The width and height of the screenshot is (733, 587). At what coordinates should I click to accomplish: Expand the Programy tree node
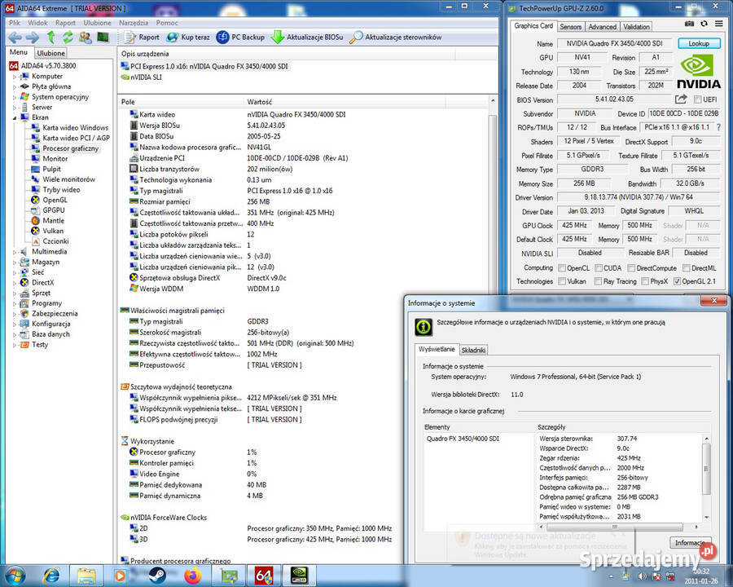(15, 303)
